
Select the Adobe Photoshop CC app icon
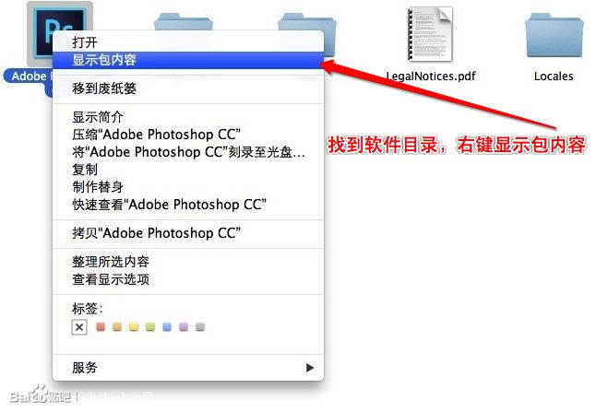pos(59,33)
